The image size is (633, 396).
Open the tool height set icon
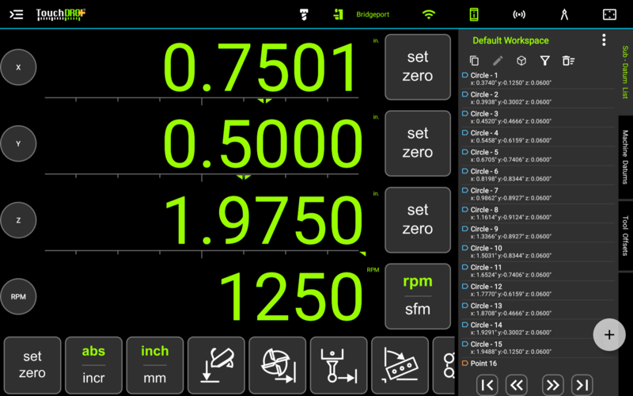tap(339, 365)
